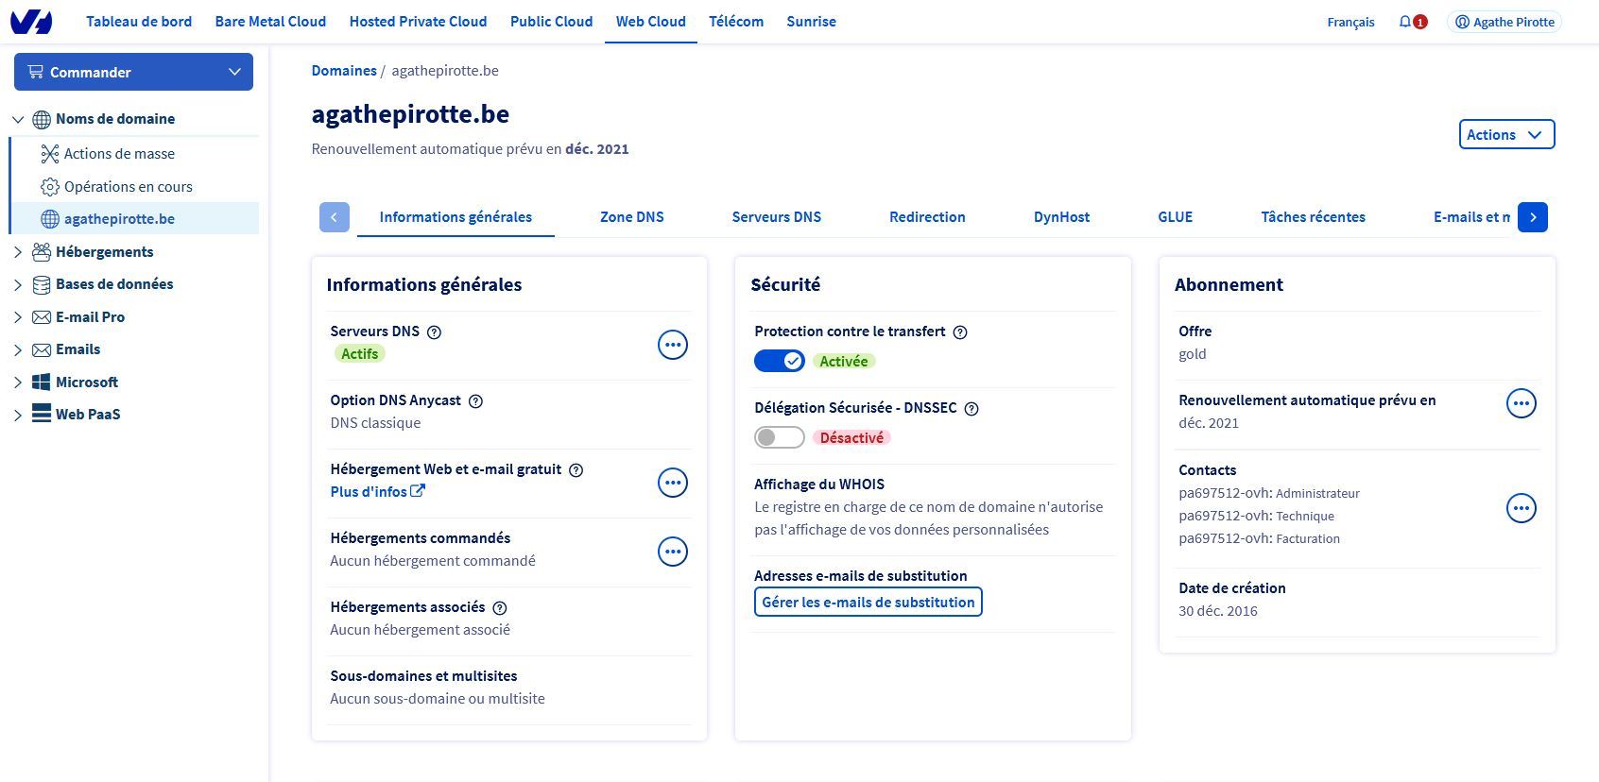Open the Contacts three-dot options menu
This screenshot has height=782, width=1599.
pyautogui.click(x=1521, y=508)
